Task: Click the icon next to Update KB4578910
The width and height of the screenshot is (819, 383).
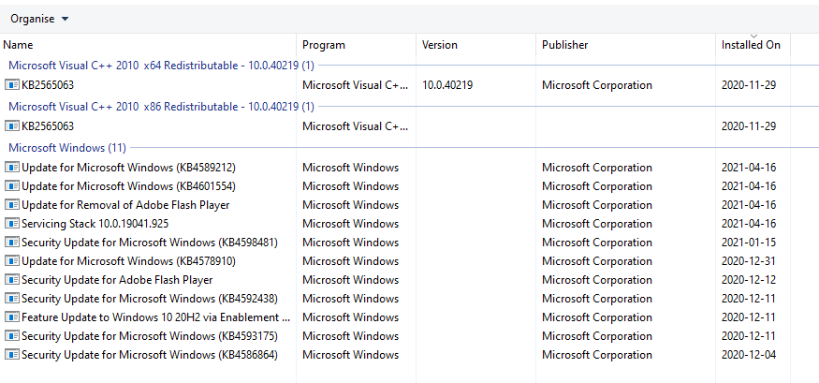Action: [x=12, y=260]
